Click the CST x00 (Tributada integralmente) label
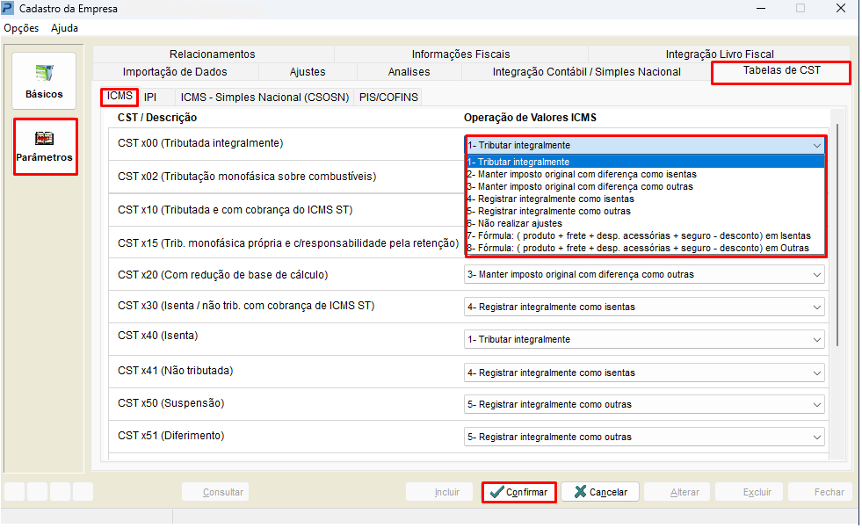The image size is (862, 528). point(200,143)
